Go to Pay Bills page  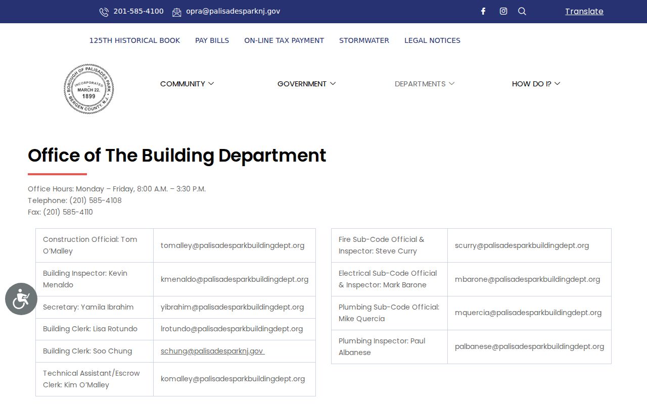[212, 40]
